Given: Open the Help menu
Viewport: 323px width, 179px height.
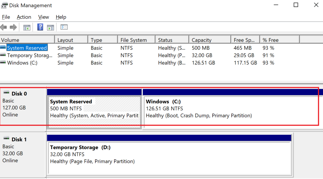Looking at the screenshot, I should tap(61, 17).
